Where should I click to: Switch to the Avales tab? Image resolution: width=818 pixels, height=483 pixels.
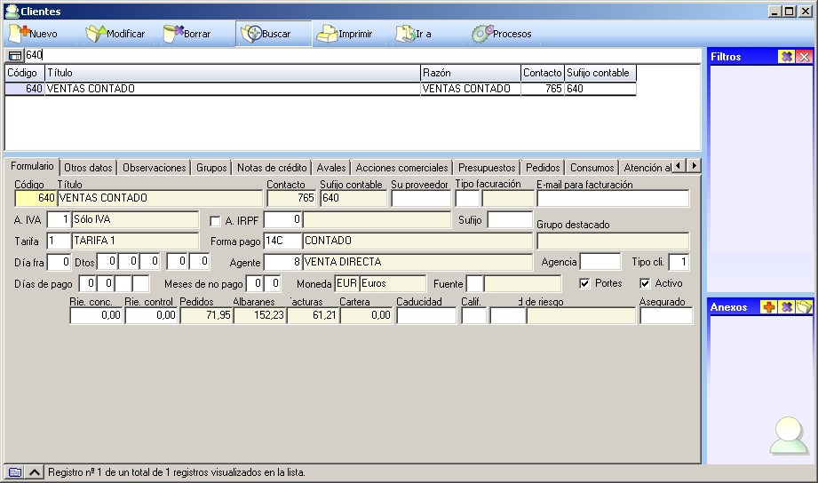coord(331,168)
